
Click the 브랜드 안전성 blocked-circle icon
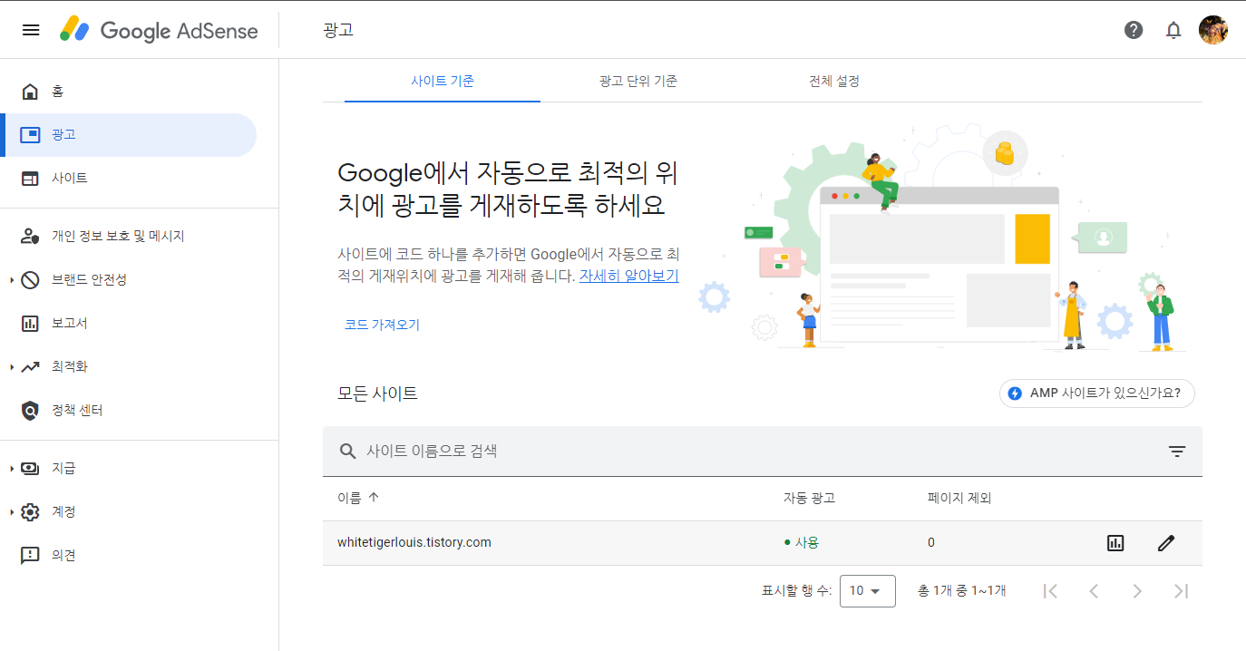tap(30, 279)
